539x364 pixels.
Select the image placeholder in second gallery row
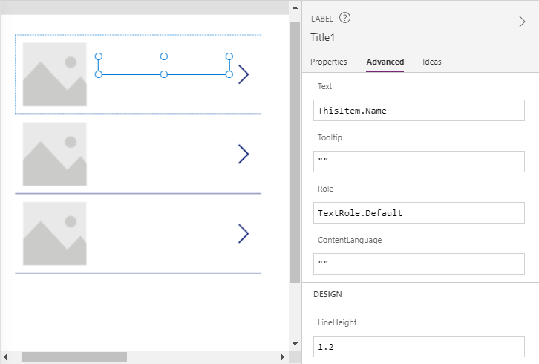pos(54,154)
